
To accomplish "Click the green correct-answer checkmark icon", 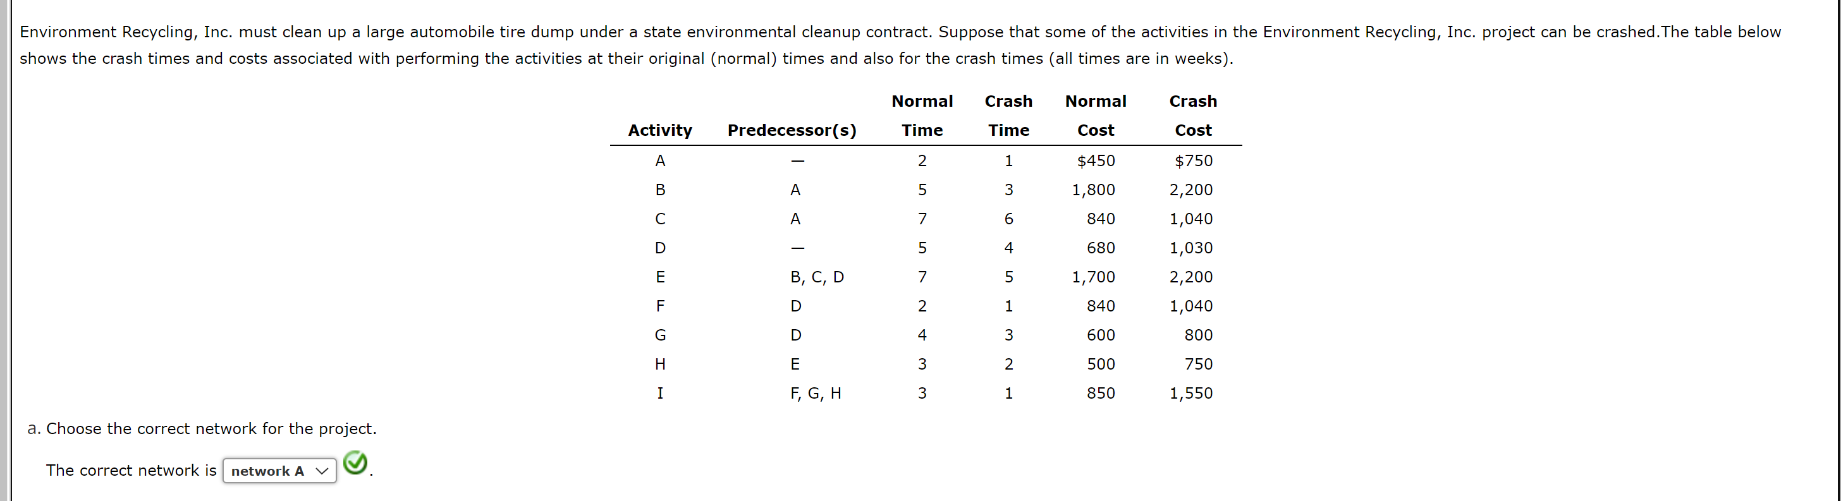I will coord(357,464).
